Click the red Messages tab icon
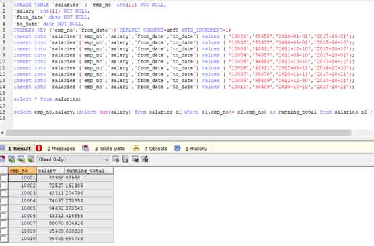This screenshot has width=374, height=246. pyautogui.click(x=39, y=148)
